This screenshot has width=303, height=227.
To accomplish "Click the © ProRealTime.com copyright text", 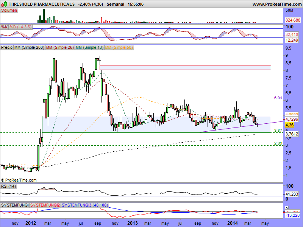I will coord(19,180).
